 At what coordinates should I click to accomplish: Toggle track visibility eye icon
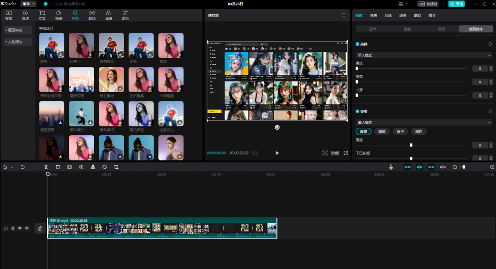tap(20, 228)
